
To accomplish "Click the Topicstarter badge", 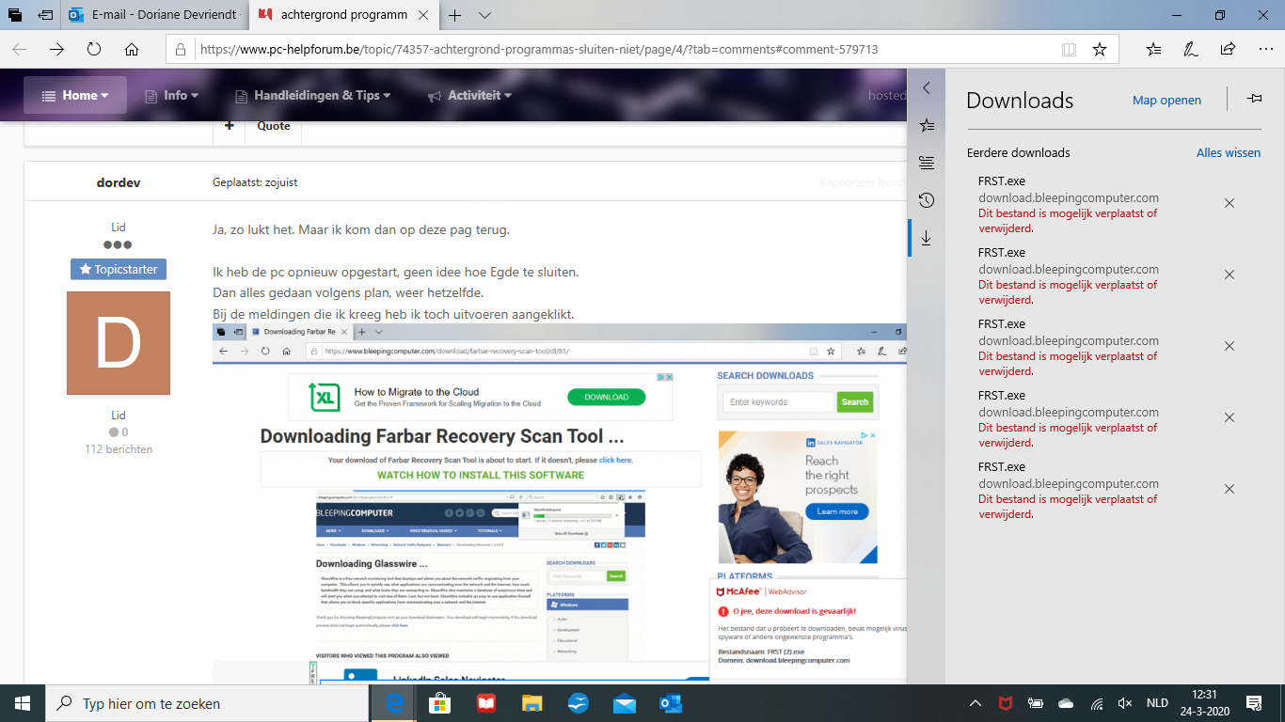I will pyautogui.click(x=119, y=269).
